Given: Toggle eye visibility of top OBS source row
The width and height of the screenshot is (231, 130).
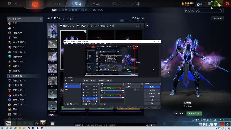Looking at the screenshot, I should [94, 86].
